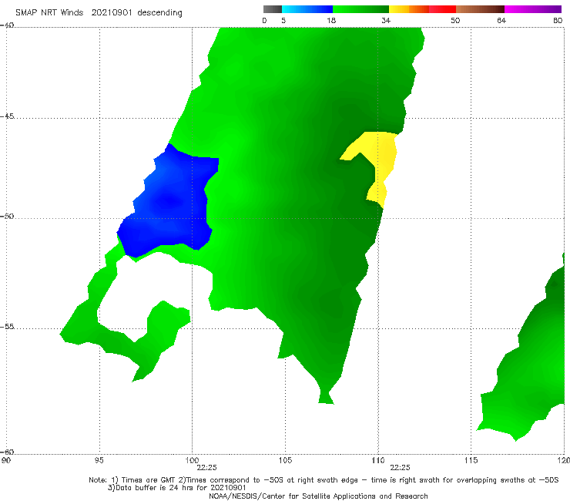570x501 pixels.
Task: Click the '22:25' time below longitude 100
Action: click(206, 468)
